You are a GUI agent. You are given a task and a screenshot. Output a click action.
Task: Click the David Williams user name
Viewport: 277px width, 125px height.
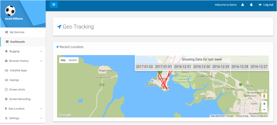click(14, 18)
